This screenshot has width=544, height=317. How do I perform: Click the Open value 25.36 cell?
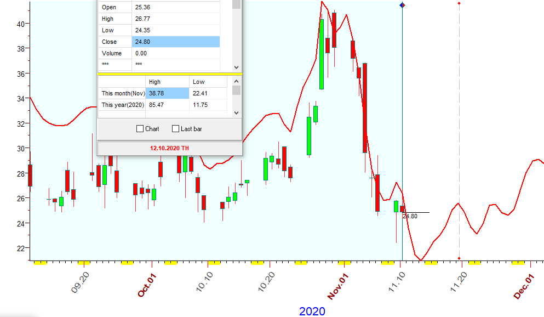175,7
